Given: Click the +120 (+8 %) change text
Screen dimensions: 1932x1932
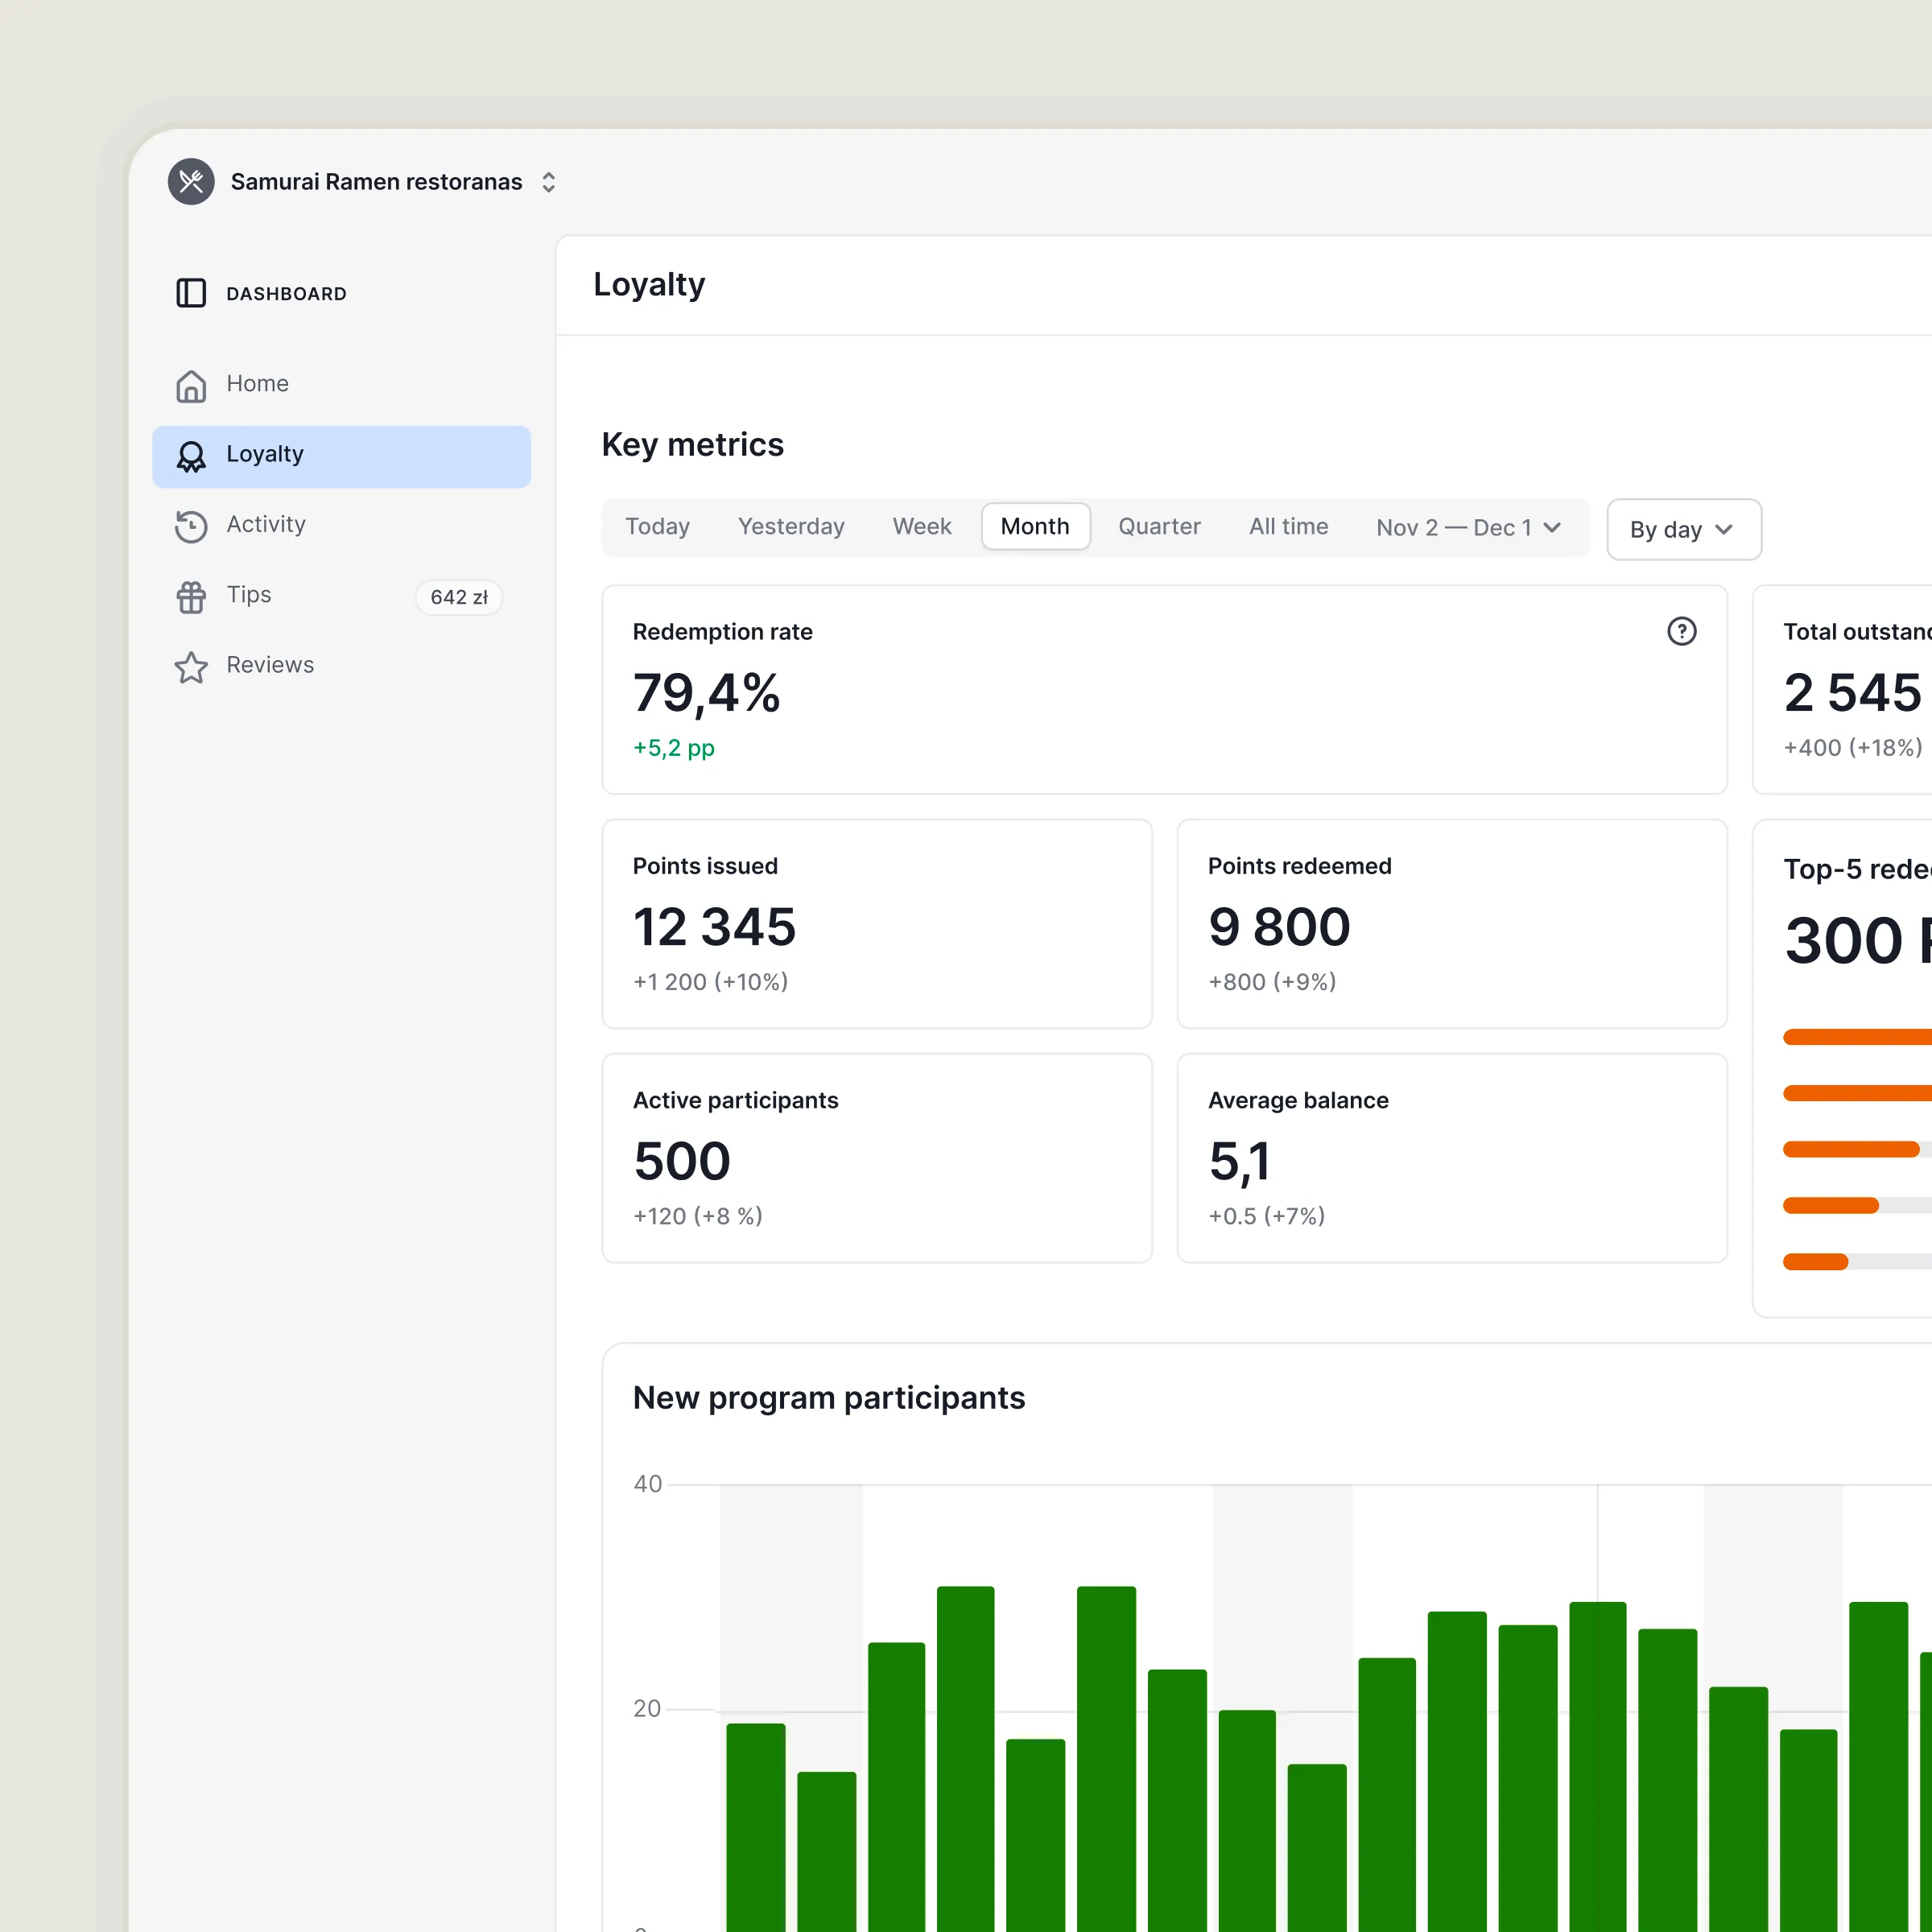Looking at the screenshot, I should [698, 1216].
